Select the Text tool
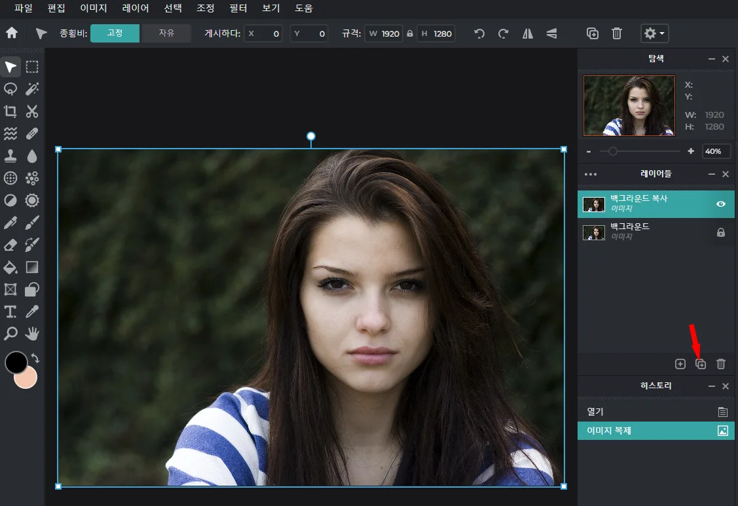Screen dimensions: 738x506 (10, 312)
